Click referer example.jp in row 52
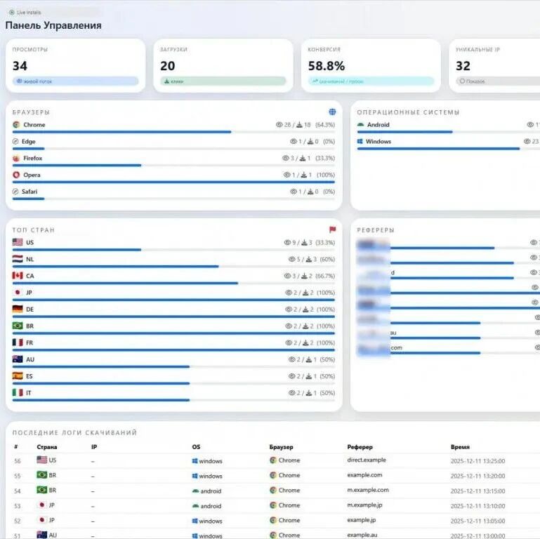Image resolution: width=540 pixels, height=539 pixels. 361,520
